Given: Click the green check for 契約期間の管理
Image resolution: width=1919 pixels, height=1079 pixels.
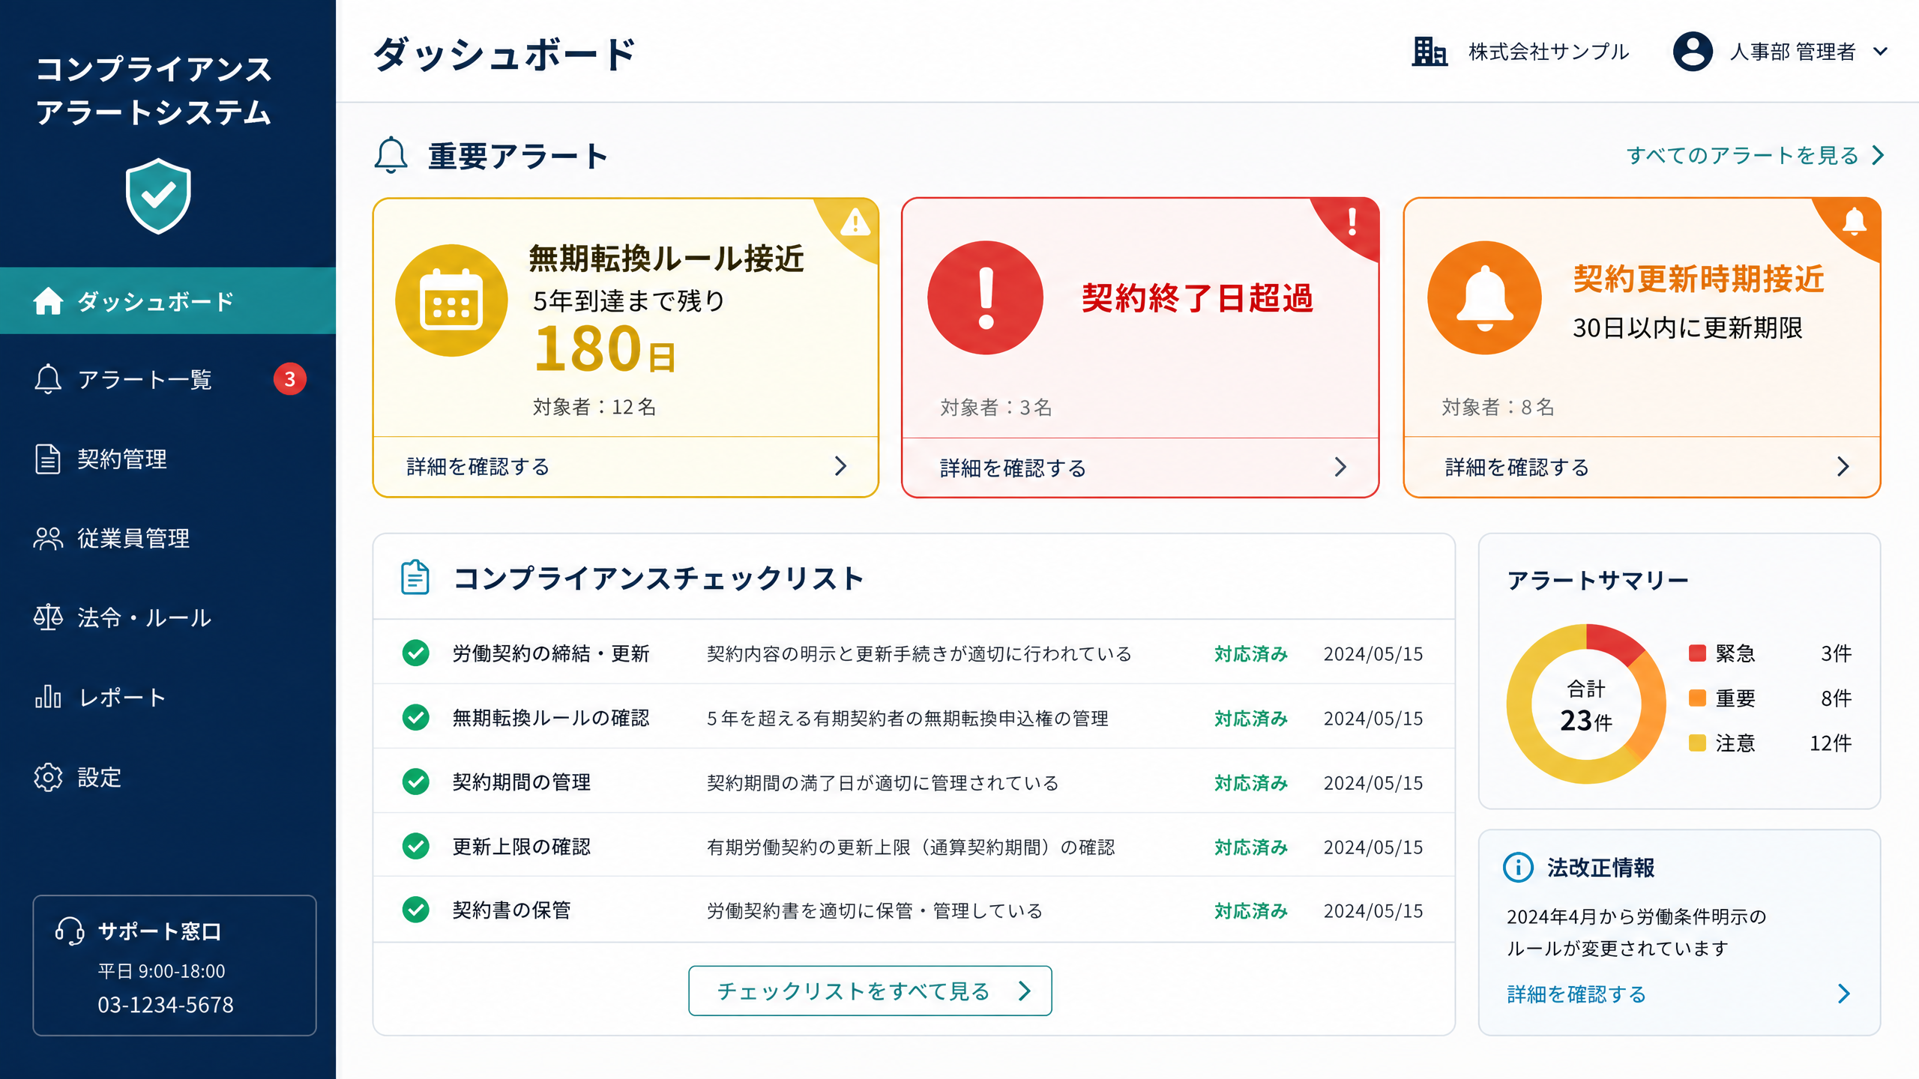Looking at the screenshot, I should (415, 782).
